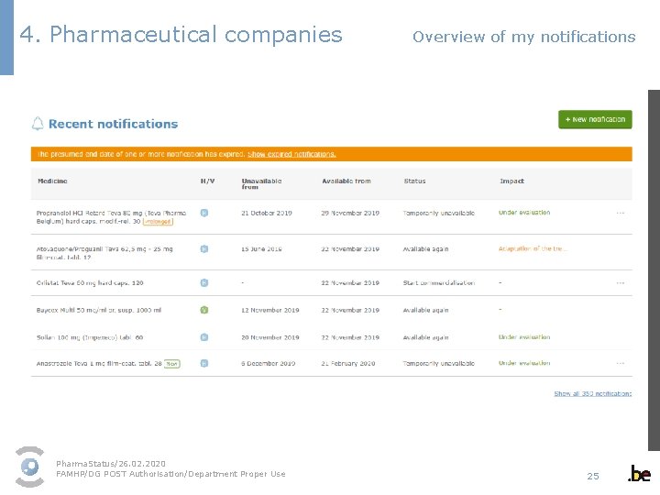Screen dimensions: 660x495
Task: Click the Medicine column header
Action: point(52,181)
